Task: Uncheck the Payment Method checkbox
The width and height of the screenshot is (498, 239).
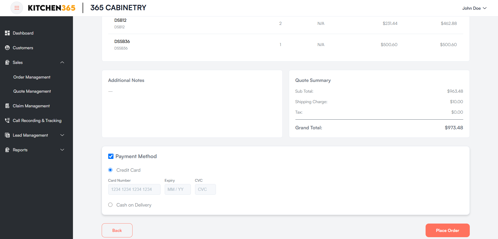Action: (111, 156)
